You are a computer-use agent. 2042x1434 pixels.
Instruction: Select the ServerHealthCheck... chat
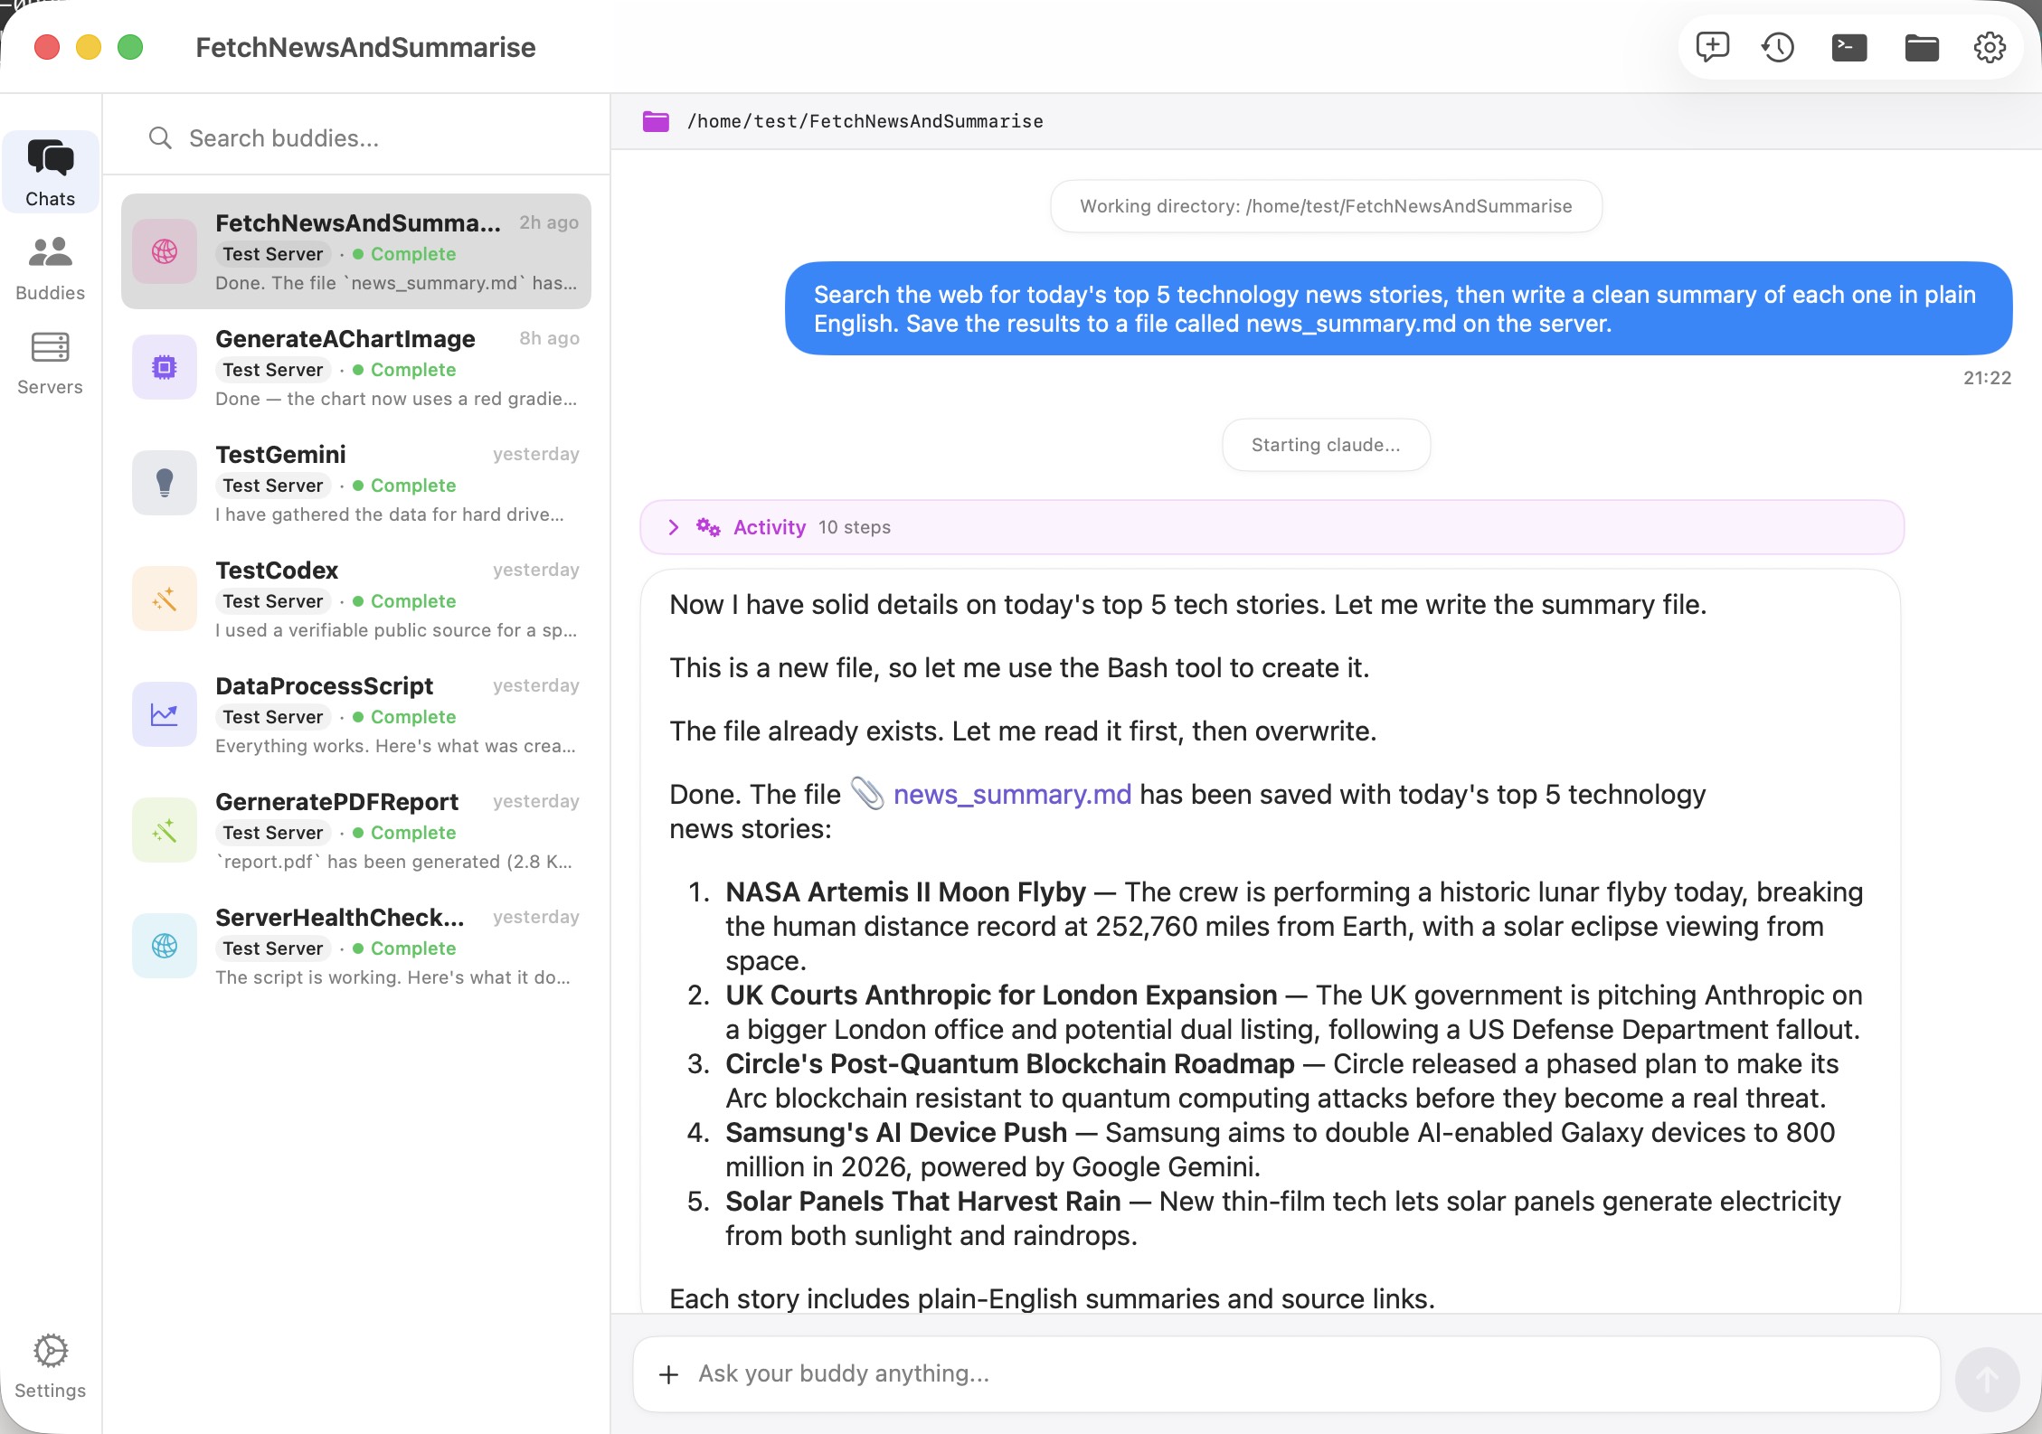click(356, 946)
